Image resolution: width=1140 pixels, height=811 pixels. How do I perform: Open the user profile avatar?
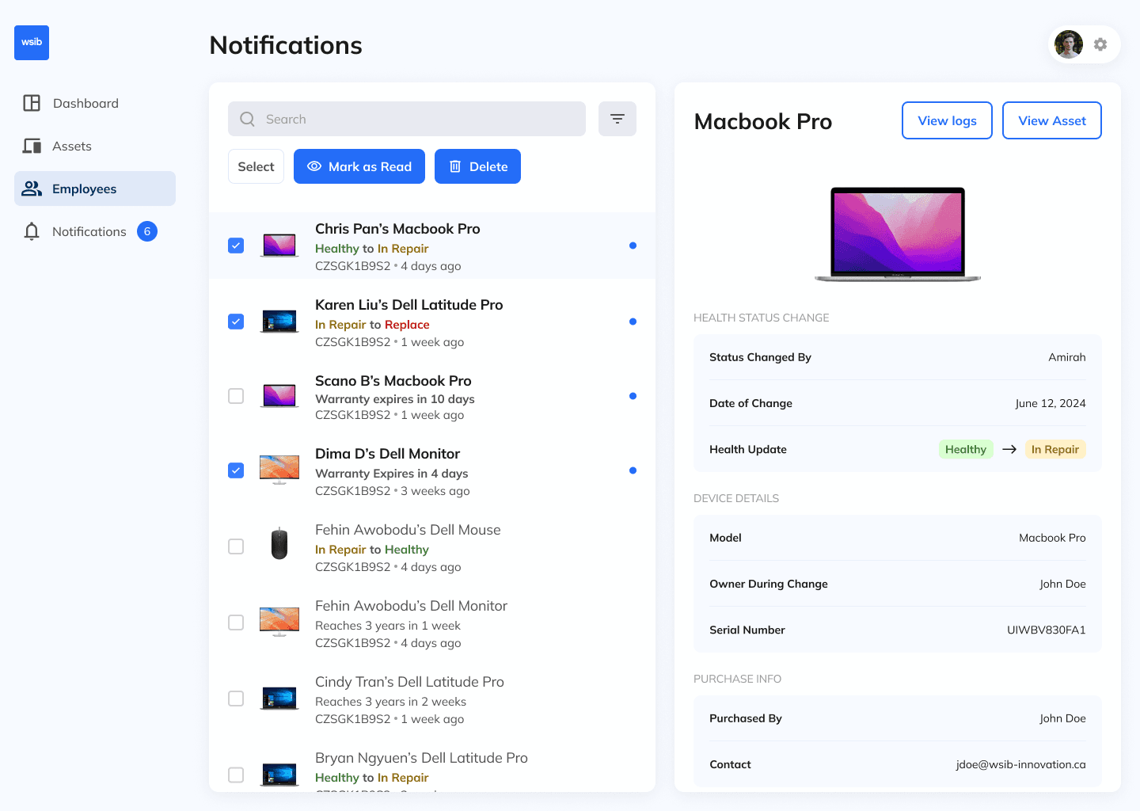pos(1069,44)
